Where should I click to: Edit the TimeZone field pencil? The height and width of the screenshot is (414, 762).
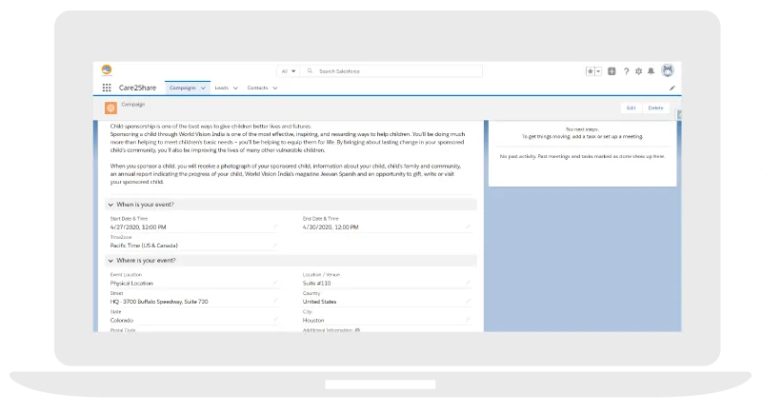(275, 246)
